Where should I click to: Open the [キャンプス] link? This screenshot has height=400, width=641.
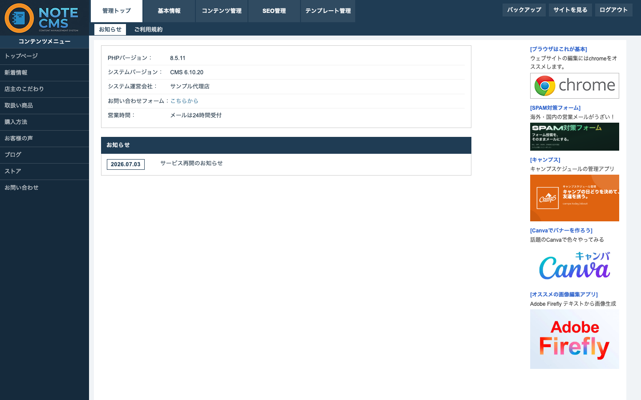(545, 160)
